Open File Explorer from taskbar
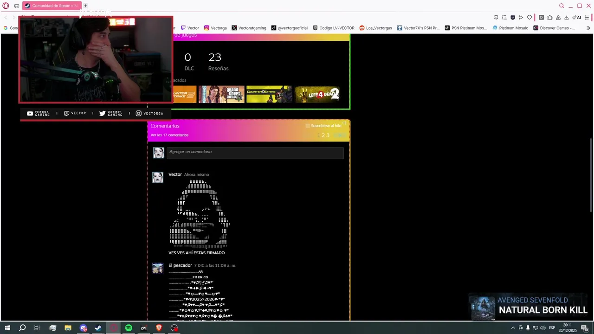This screenshot has height=334, width=594. point(68,328)
